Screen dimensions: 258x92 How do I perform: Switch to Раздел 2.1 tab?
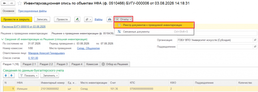29,64
